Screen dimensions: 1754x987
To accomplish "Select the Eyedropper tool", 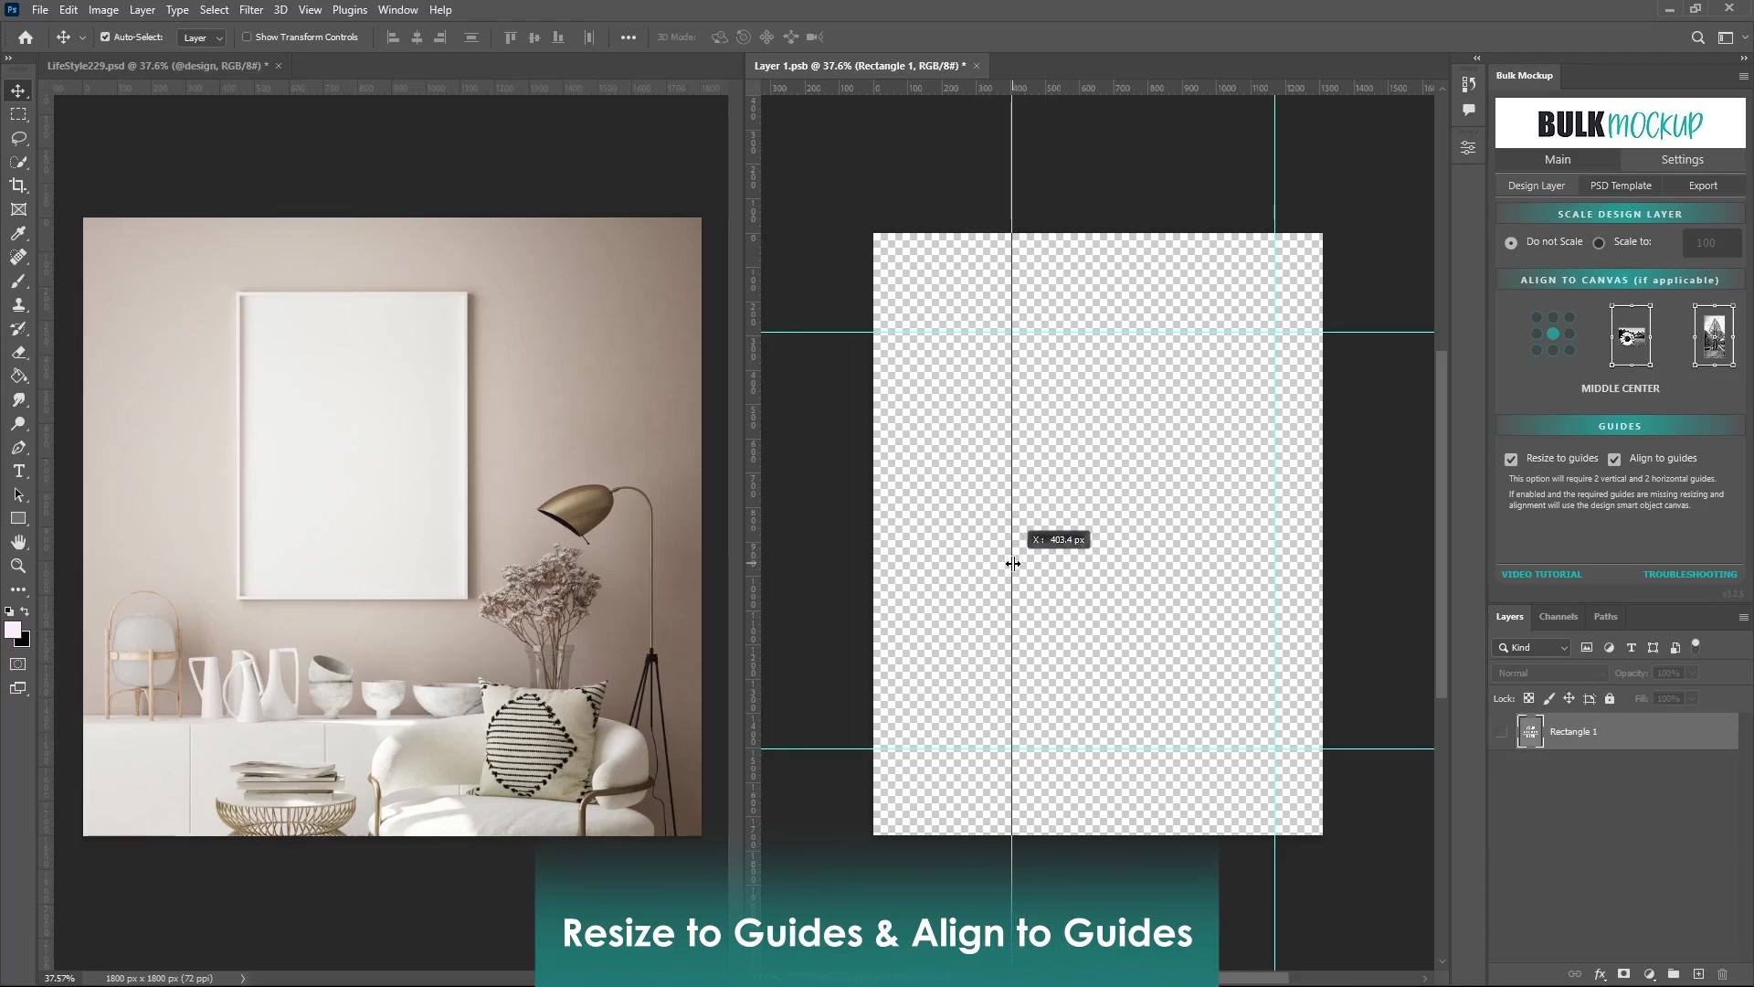I will coord(18,233).
